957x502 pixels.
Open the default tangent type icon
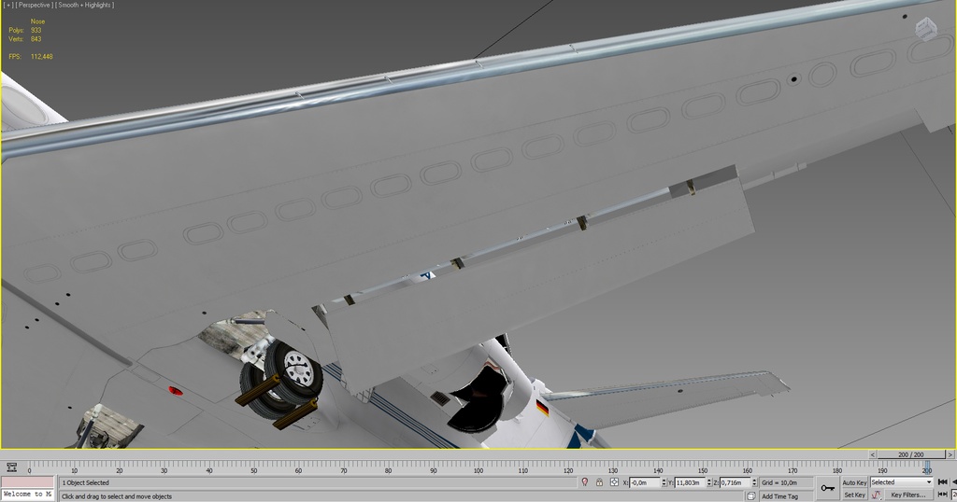pos(876,495)
